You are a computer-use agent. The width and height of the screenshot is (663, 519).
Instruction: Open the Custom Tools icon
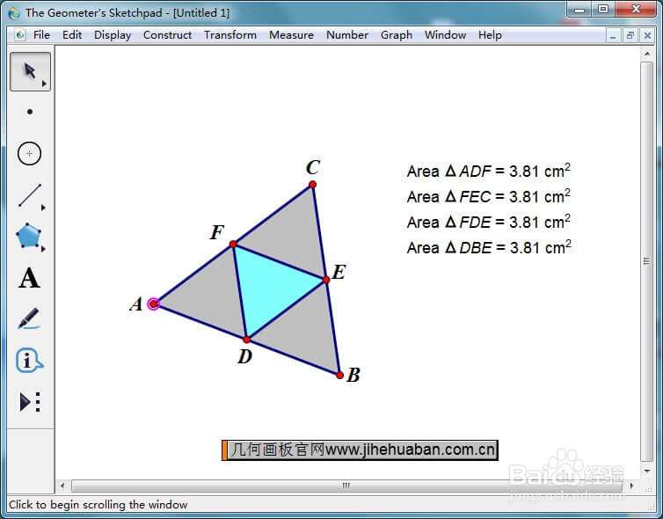[x=30, y=402]
